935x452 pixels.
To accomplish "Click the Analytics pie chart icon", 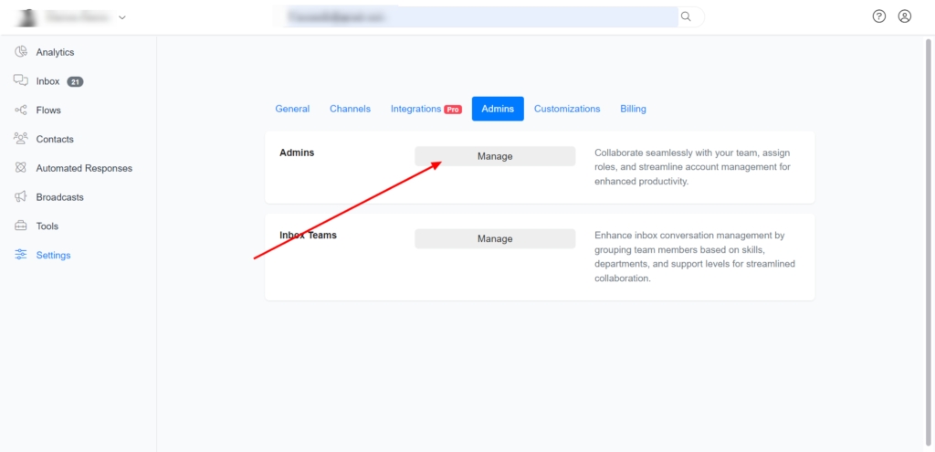I will click(21, 52).
